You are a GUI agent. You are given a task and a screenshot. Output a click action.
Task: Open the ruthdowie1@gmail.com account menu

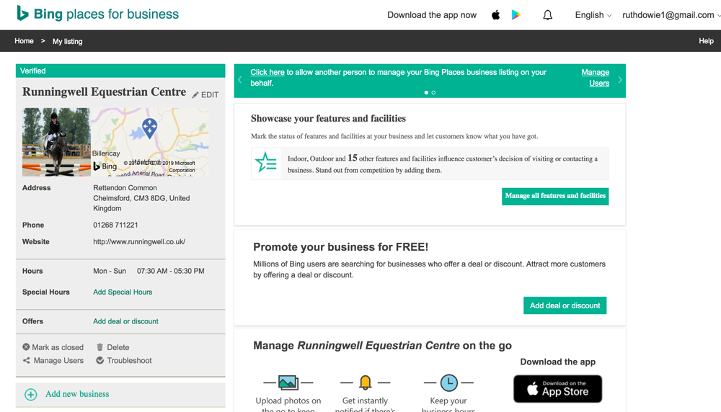click(671, 15)
